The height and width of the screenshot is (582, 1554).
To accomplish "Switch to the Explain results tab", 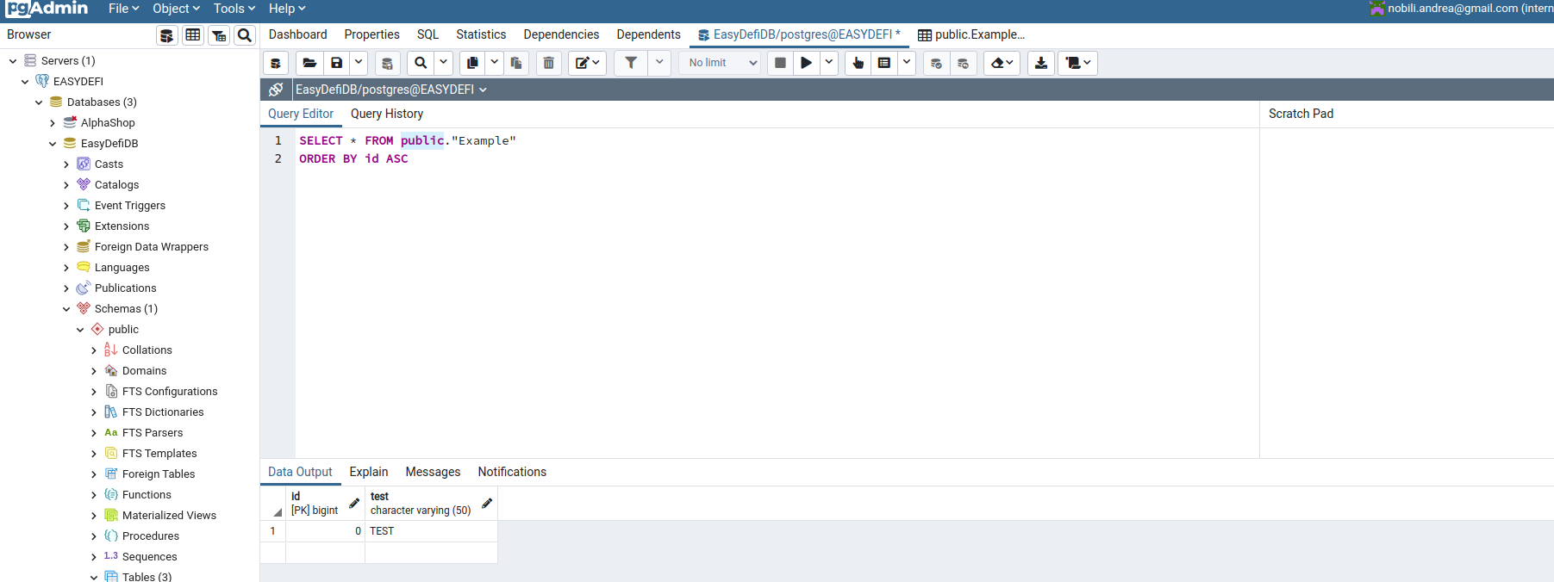I will click(369, 472).
